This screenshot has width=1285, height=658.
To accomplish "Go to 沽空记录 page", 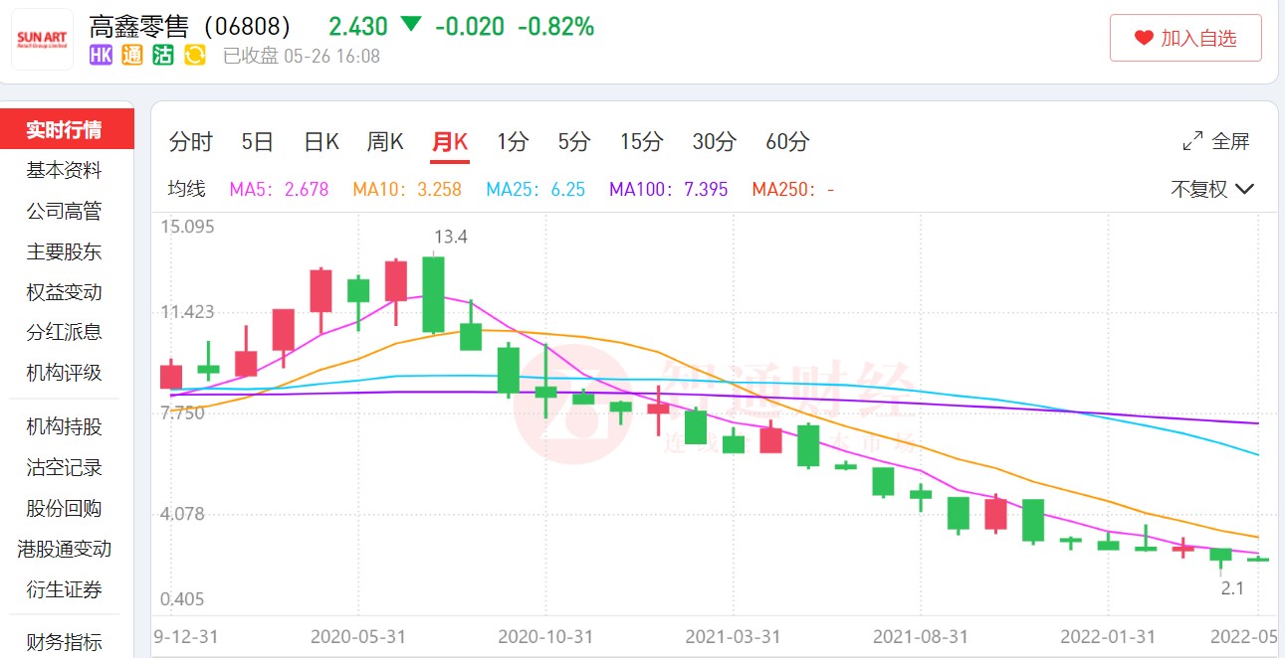I will click(x=64, y=467).
